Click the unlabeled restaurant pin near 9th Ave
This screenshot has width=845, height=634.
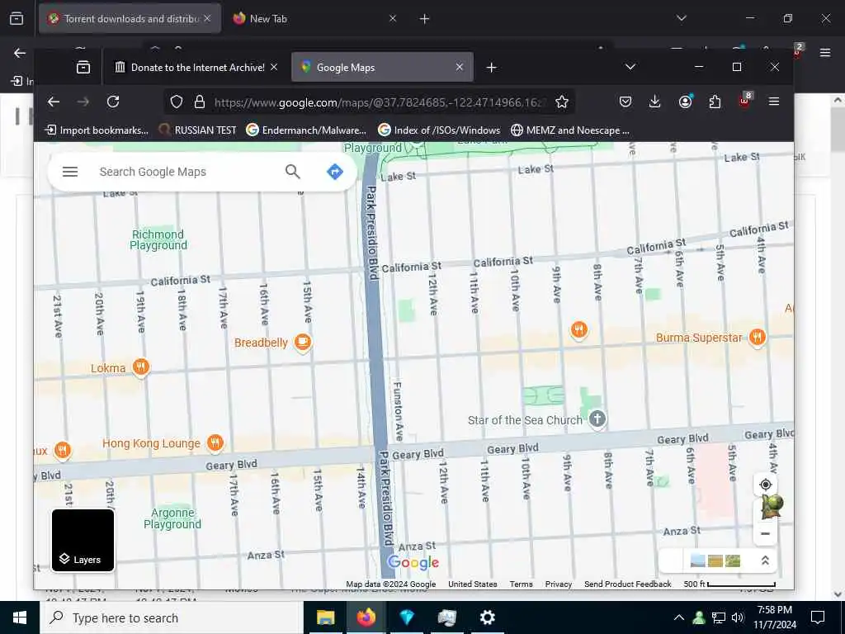pyautogui.click(x=578, y=330)
